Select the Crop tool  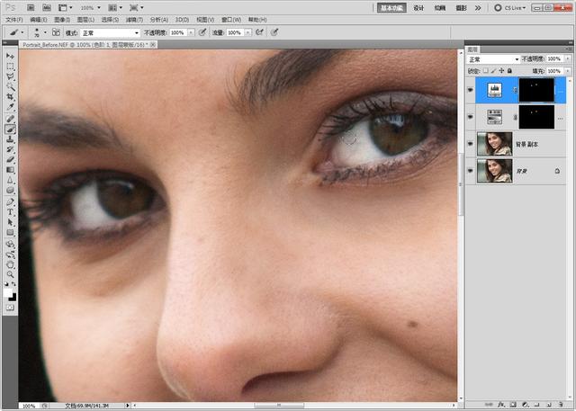10,97
